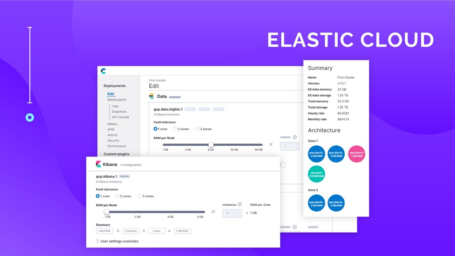Click the Elasticsearch icon next to Data
The height and width of the screenshot is (256, 455).
[152, 96]
